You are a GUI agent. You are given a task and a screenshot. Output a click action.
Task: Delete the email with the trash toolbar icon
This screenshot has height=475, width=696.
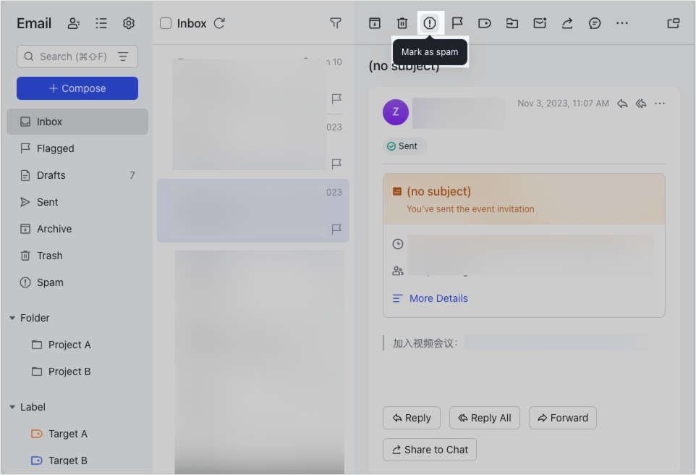402,23
